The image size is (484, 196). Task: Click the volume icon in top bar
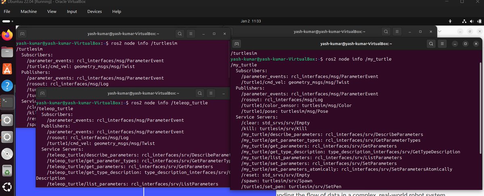click(x=471, y=21)
